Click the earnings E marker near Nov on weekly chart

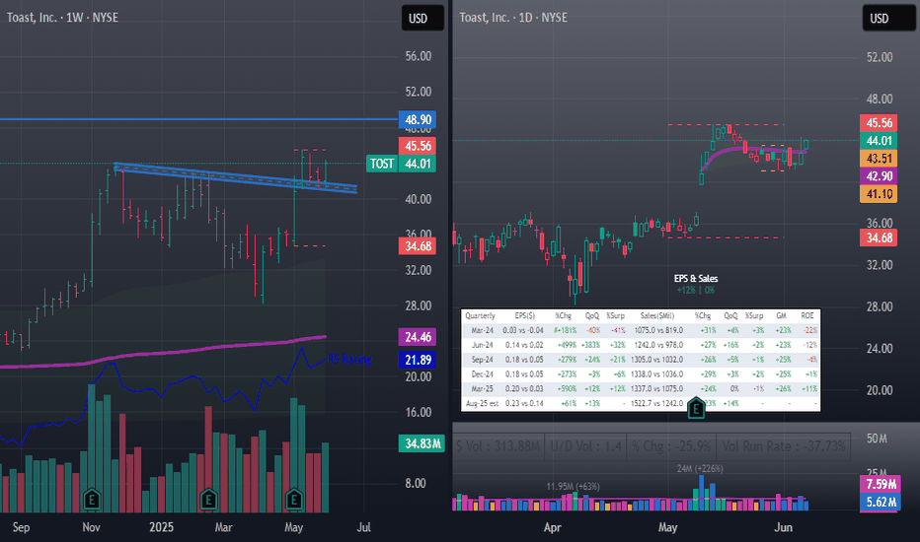coord(92,500)
